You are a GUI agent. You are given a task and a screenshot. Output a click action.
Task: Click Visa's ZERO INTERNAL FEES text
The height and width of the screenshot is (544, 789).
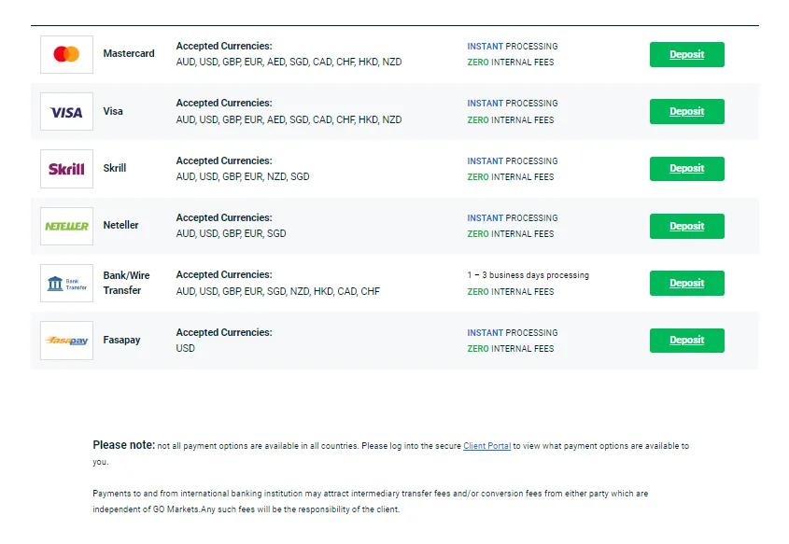pos(510,120)
